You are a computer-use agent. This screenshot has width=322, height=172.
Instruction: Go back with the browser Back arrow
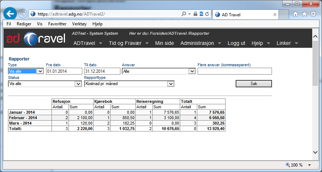(x=10, y=14)
